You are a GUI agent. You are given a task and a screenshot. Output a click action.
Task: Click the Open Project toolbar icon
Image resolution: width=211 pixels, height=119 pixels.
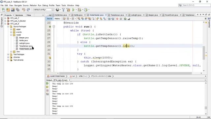[13, 10]
